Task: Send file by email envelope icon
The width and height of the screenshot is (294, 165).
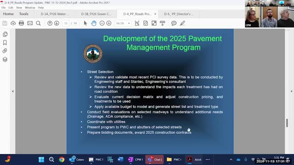Action: [30, 23]
